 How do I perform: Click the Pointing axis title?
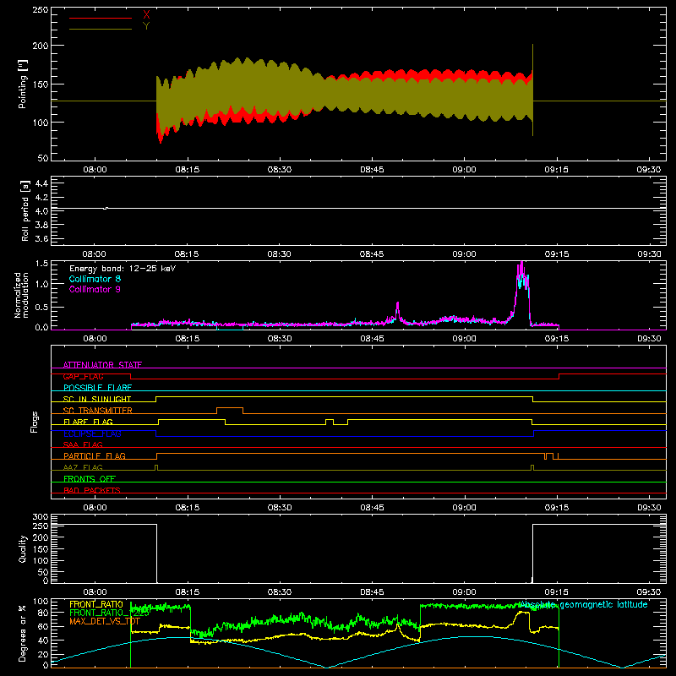23,84
